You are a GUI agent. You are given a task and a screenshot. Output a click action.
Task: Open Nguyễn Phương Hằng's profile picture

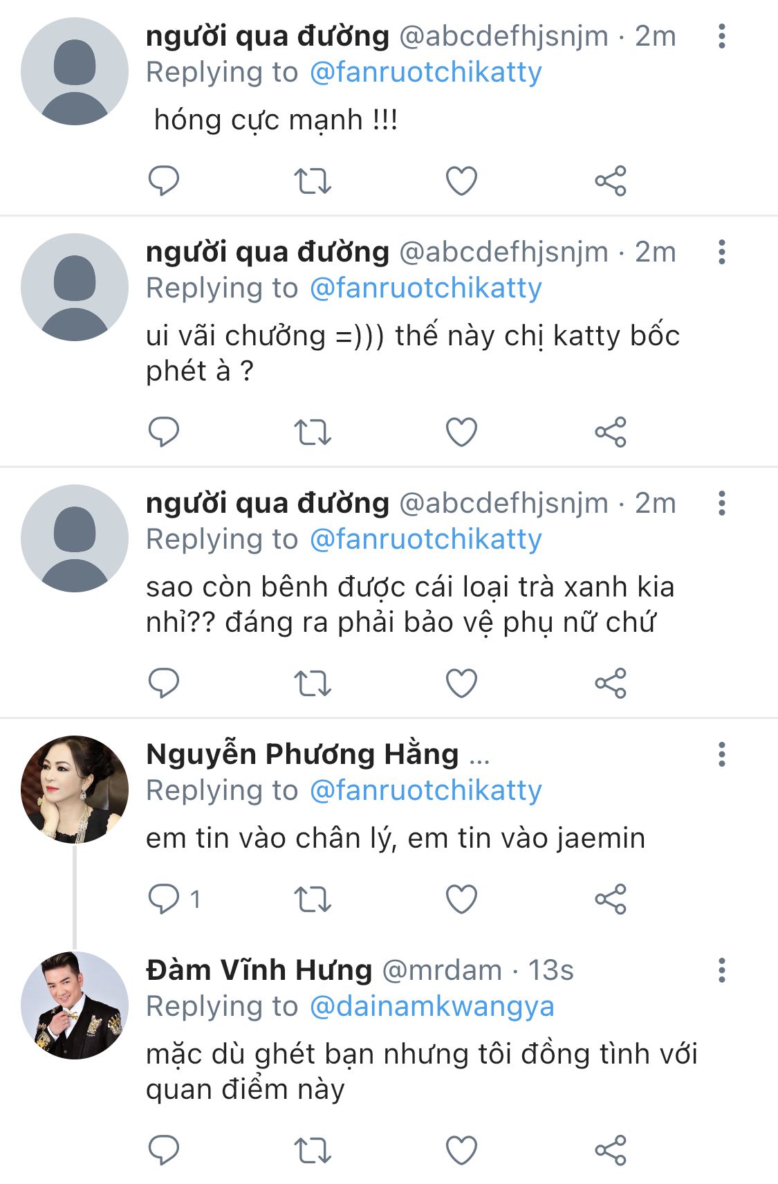click(75, 789)
